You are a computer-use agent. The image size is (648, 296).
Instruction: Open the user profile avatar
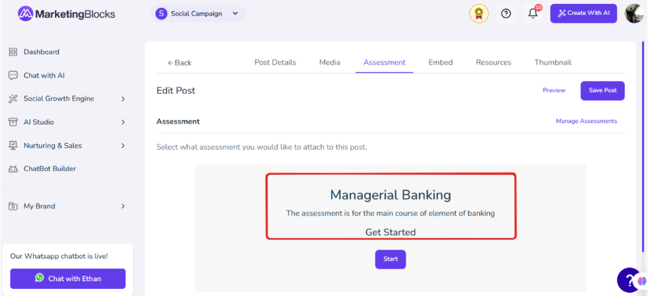coord(634,14)
